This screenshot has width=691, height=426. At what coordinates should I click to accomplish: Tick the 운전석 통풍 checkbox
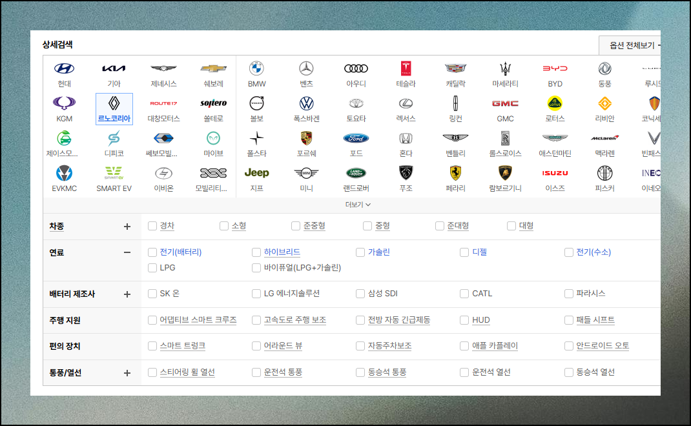point(256,372)
